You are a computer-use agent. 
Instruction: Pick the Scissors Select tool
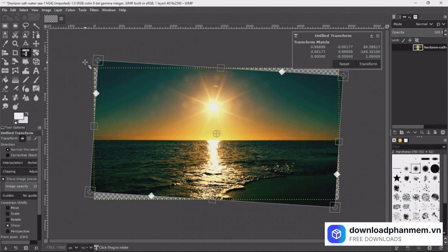(x=15, y=35)
